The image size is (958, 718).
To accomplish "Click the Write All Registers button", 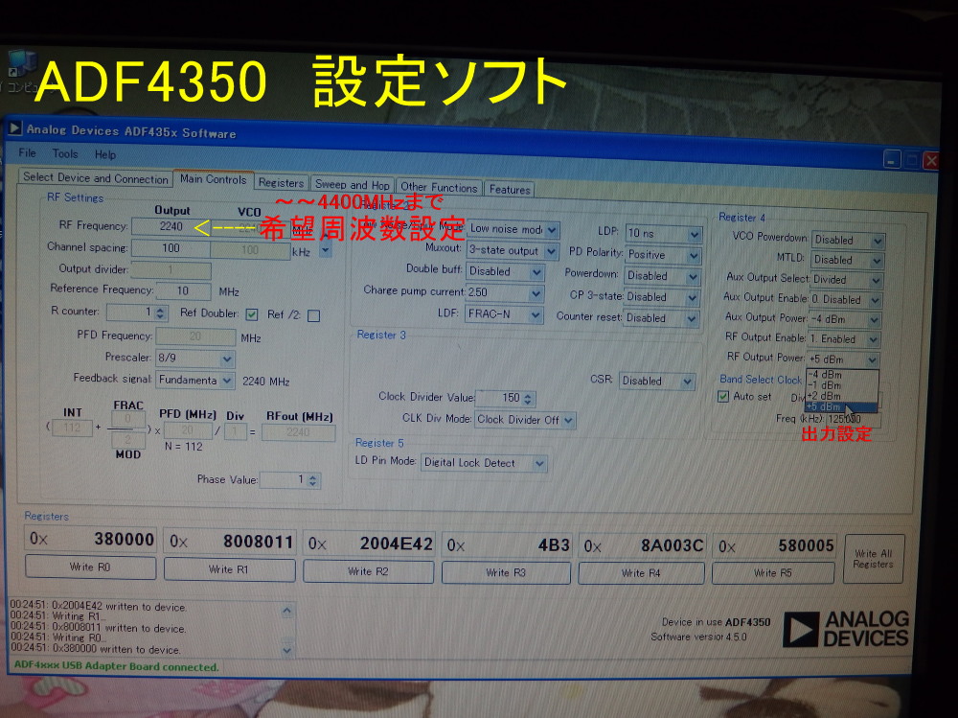I will pos(873,559).
